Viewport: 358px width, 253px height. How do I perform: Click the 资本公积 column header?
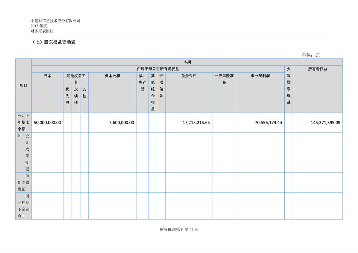pos(112,76)
